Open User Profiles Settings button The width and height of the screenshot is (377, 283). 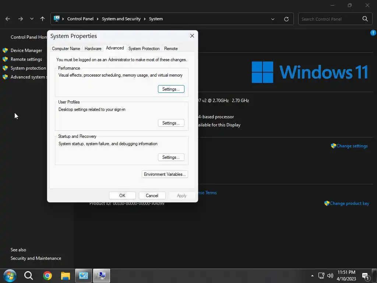(171, 123)
